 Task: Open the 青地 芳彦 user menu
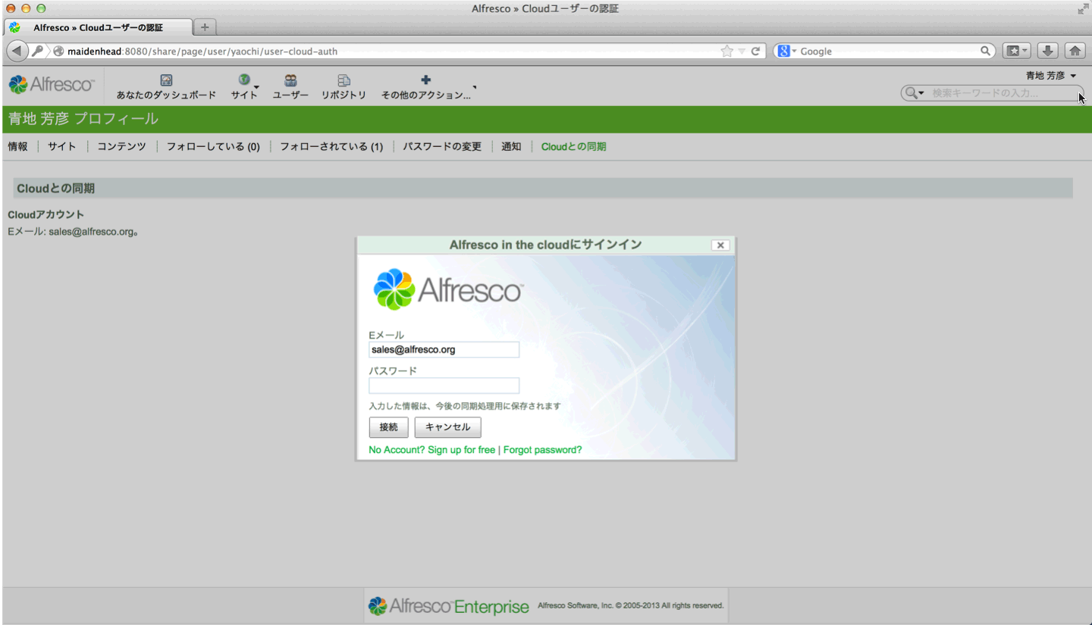click(1051, 76)
